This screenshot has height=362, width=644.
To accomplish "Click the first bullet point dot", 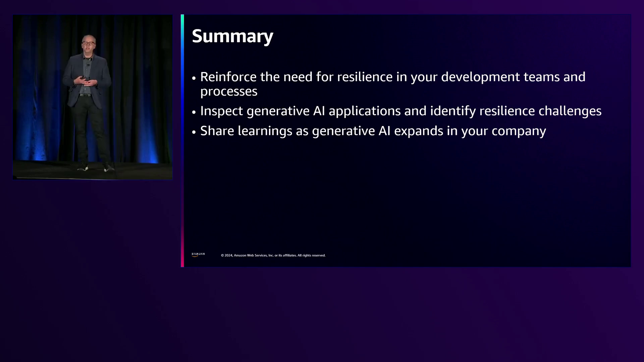I will click(194, 78).
